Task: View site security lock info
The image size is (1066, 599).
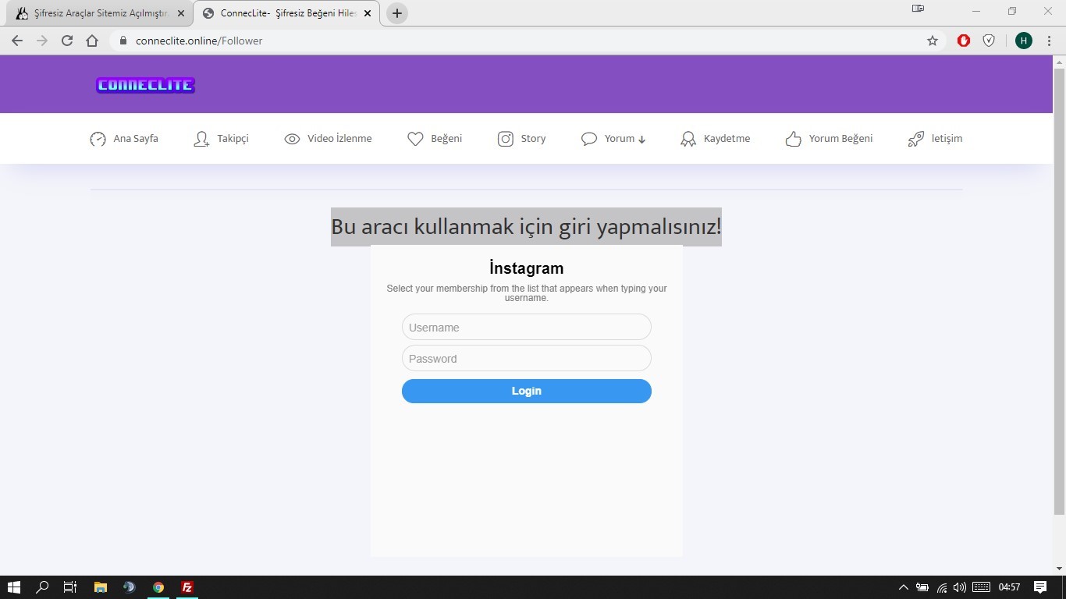Action: [x=123, y=41]
